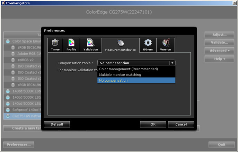Click the For monitor validation text

coord(77,70)
